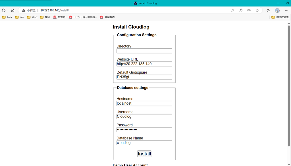The image size is (291, 166).
Task: Click the Default Gridsquare input field
Action: click(x=144, y=77)
